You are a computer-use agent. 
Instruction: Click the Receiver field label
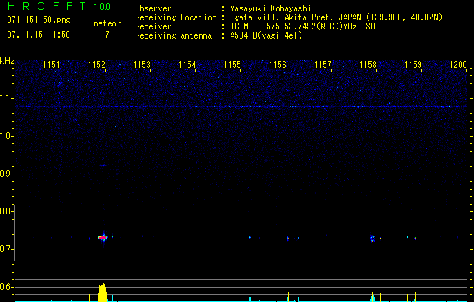pyautogui.click(x=153, y=26)
